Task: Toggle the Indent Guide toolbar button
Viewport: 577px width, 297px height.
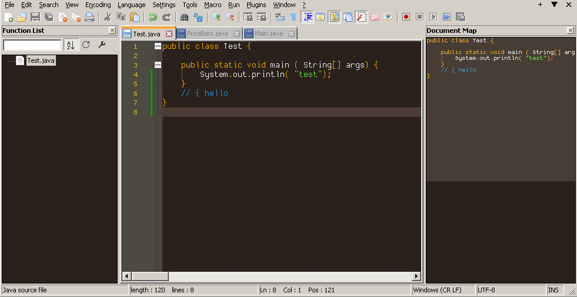Action: [x=307, y=17]
